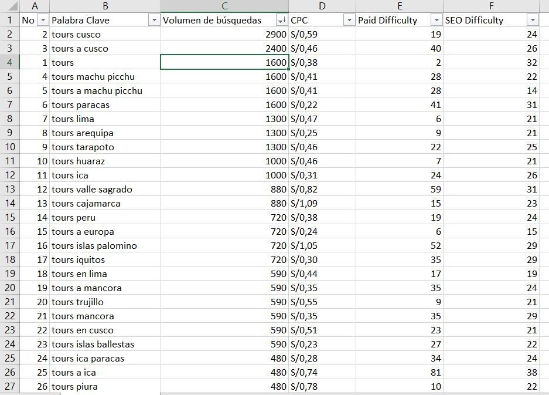This screenshot has height=395, width=549.
Task: Select column F header
Action: click(x=491, y=6)
